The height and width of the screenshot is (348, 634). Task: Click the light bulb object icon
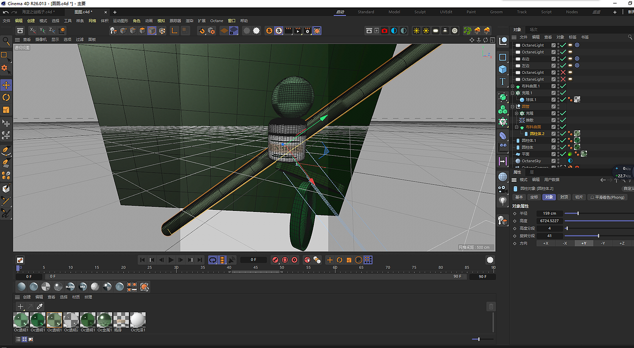tap(503, 201)
